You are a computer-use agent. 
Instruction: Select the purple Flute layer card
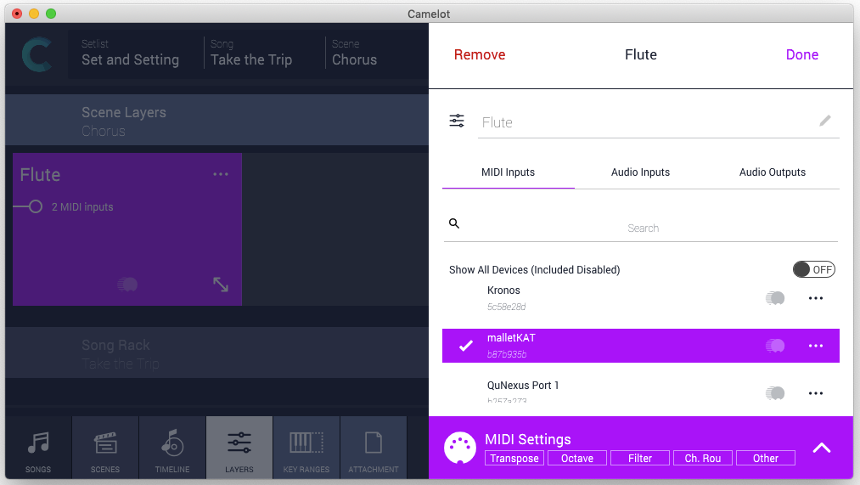[127, 229]
